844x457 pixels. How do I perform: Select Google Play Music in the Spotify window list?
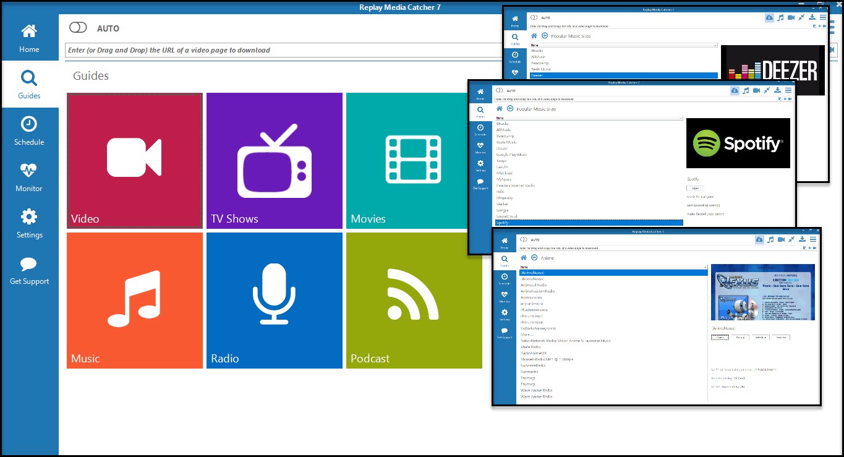click(511, 155)
